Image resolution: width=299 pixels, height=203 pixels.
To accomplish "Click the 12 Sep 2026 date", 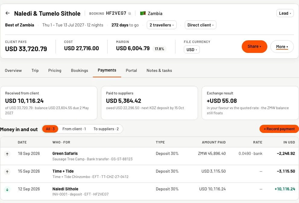I will click(29, 189).
